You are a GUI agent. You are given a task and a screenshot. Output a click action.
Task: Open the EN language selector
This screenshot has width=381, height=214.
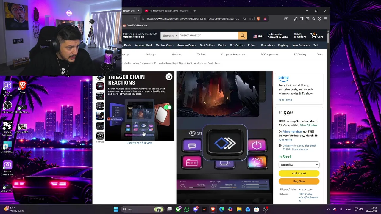[258, 37]
